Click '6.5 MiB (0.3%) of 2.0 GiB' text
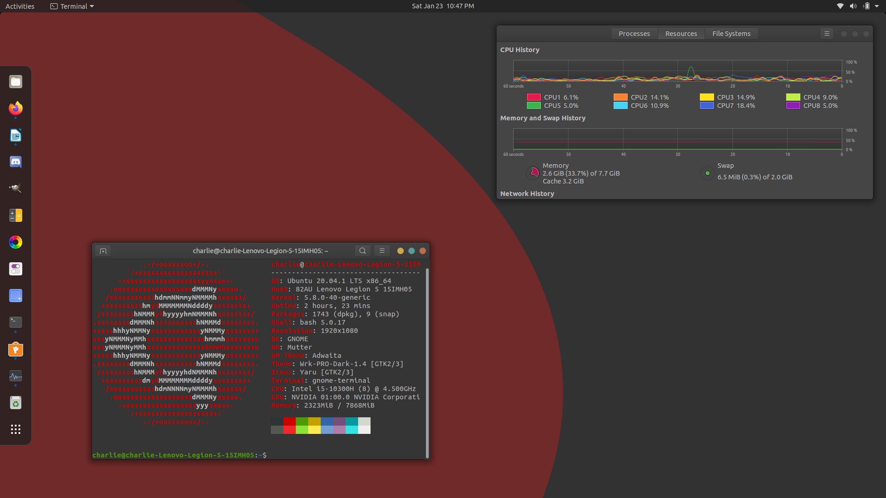The height and width of the screenshot is (498, 886). tap(754, 177)
